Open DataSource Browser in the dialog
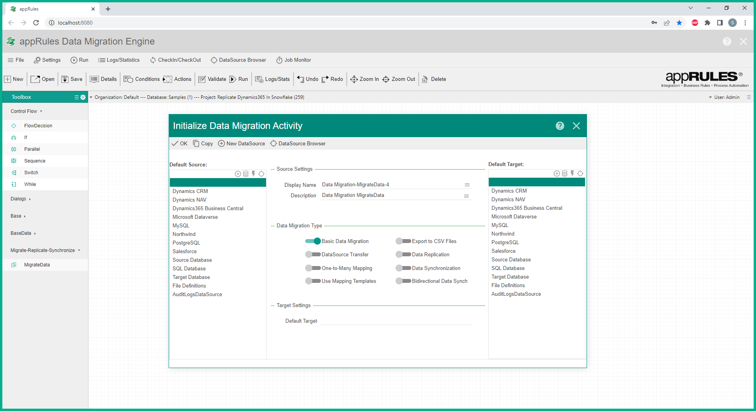756x411 pixels. coord(298,144)
